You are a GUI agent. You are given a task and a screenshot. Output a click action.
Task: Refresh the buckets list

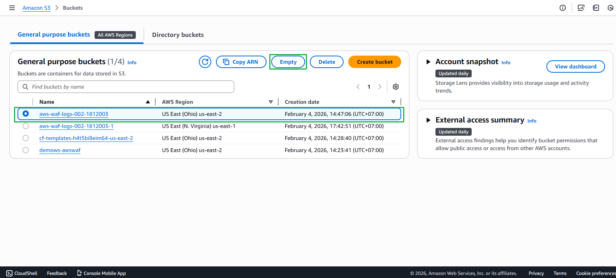[x=205, y=62]
